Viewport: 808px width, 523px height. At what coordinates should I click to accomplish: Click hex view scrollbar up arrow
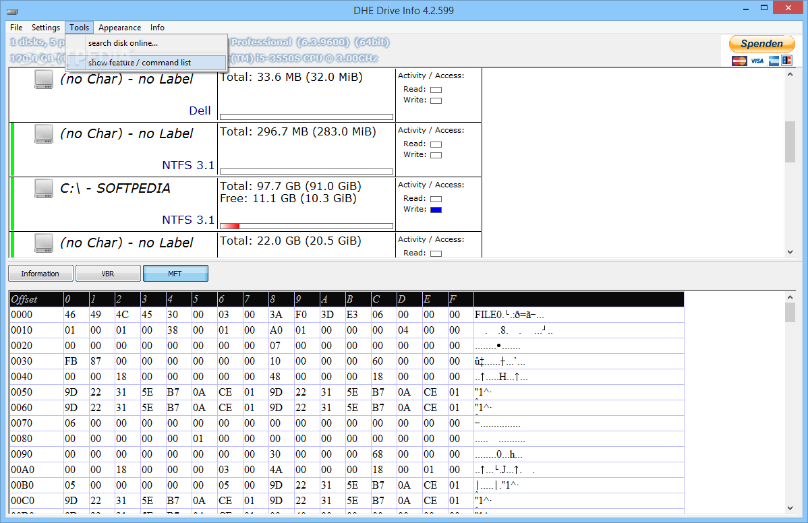tap(790, 297)
